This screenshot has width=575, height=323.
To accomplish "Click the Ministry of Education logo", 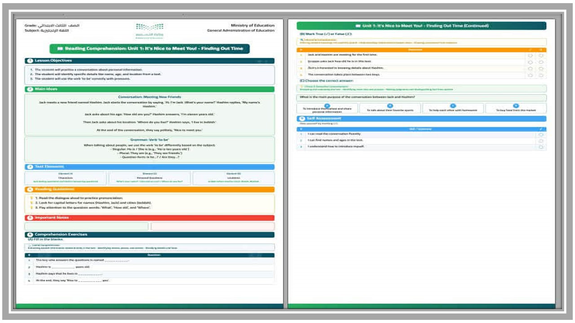I will [149, 31].
